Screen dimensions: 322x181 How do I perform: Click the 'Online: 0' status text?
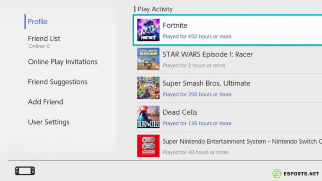tap(39, 46)
